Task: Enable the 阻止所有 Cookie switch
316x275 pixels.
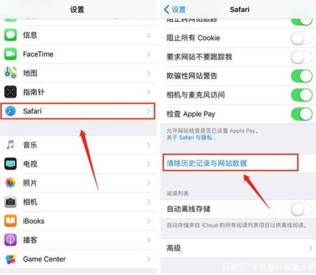Action: (x=301, y=38)
